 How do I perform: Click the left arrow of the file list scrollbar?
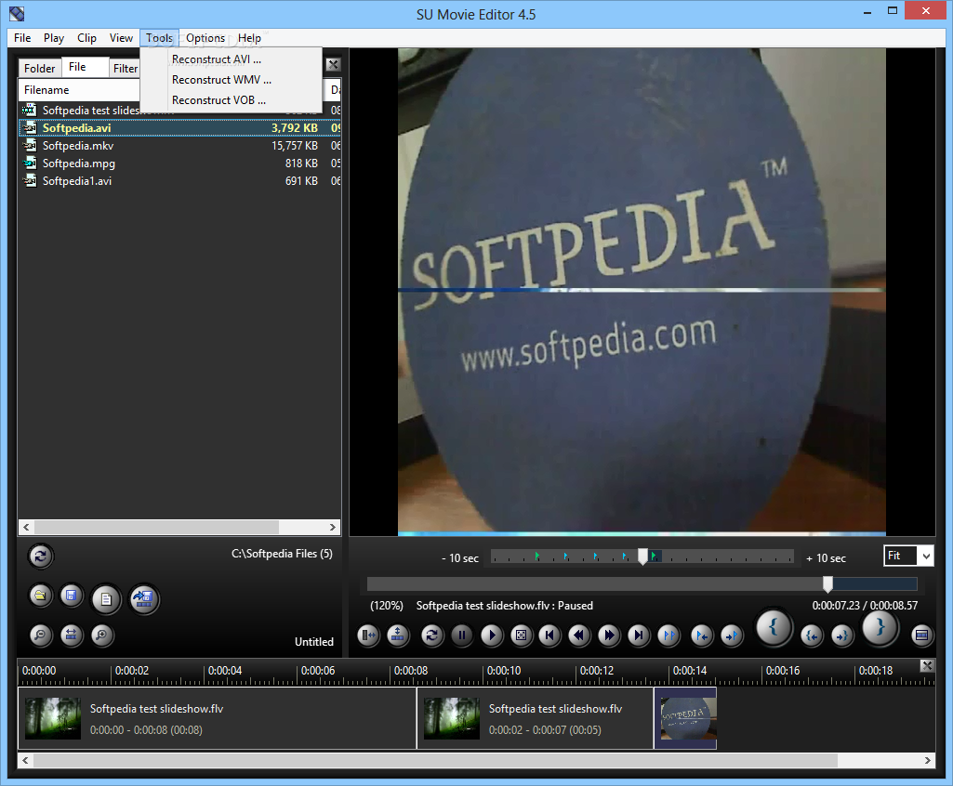(26, 527)
